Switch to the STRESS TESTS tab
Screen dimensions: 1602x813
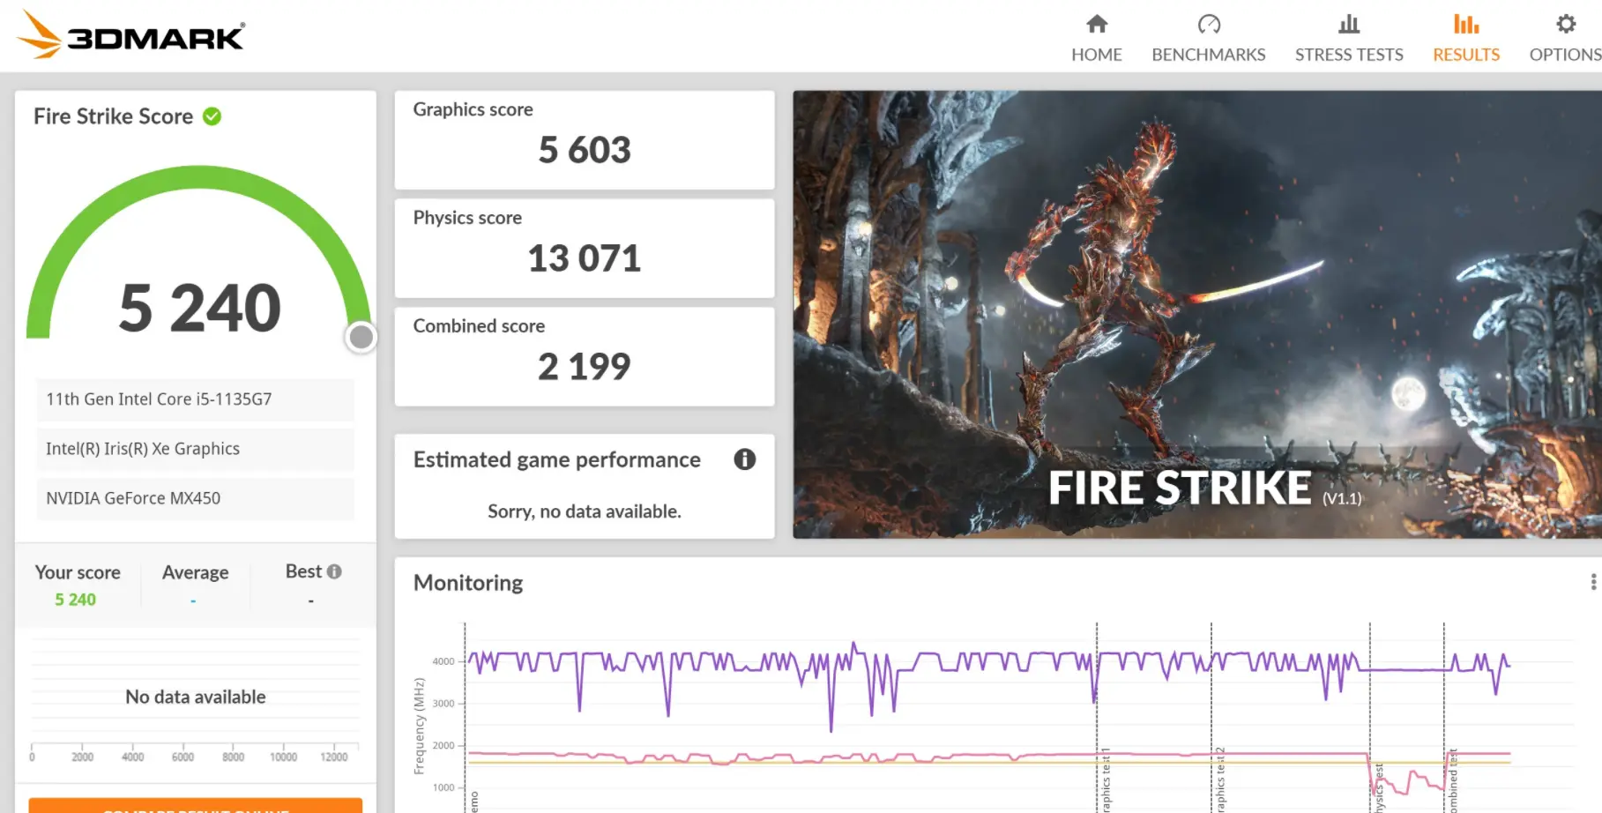pyautogui.click(x=1349, y=55)
